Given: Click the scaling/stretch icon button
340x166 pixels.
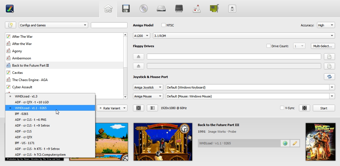Looking at the screenshot, I should [x=152, y=108].
